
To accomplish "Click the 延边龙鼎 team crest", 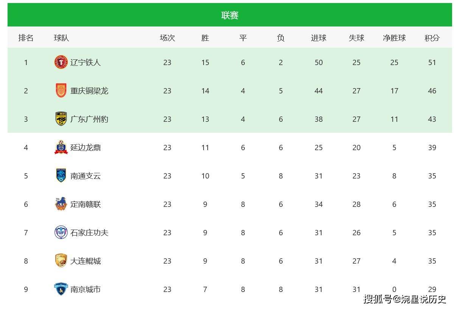I will coord(61,148).
